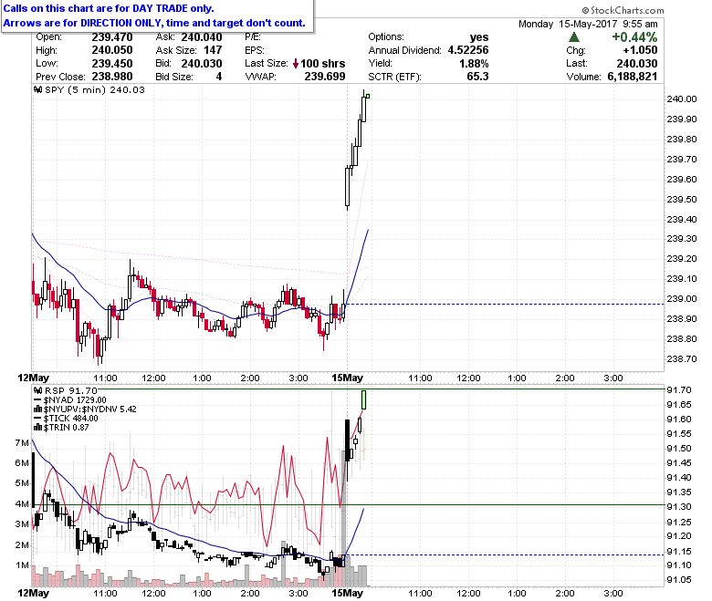Click the Bid Size value 4

pyautogui.click(x=219, y=77)
